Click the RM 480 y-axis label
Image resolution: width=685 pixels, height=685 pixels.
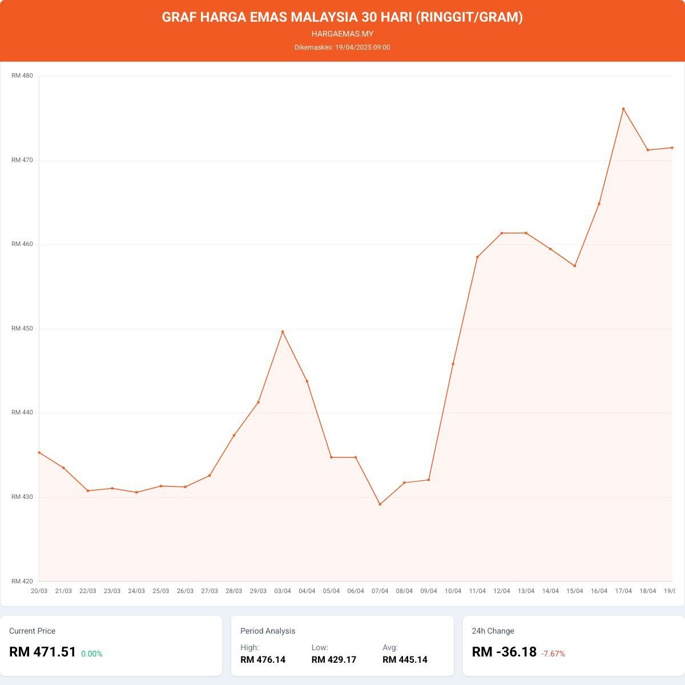(22, 76)
